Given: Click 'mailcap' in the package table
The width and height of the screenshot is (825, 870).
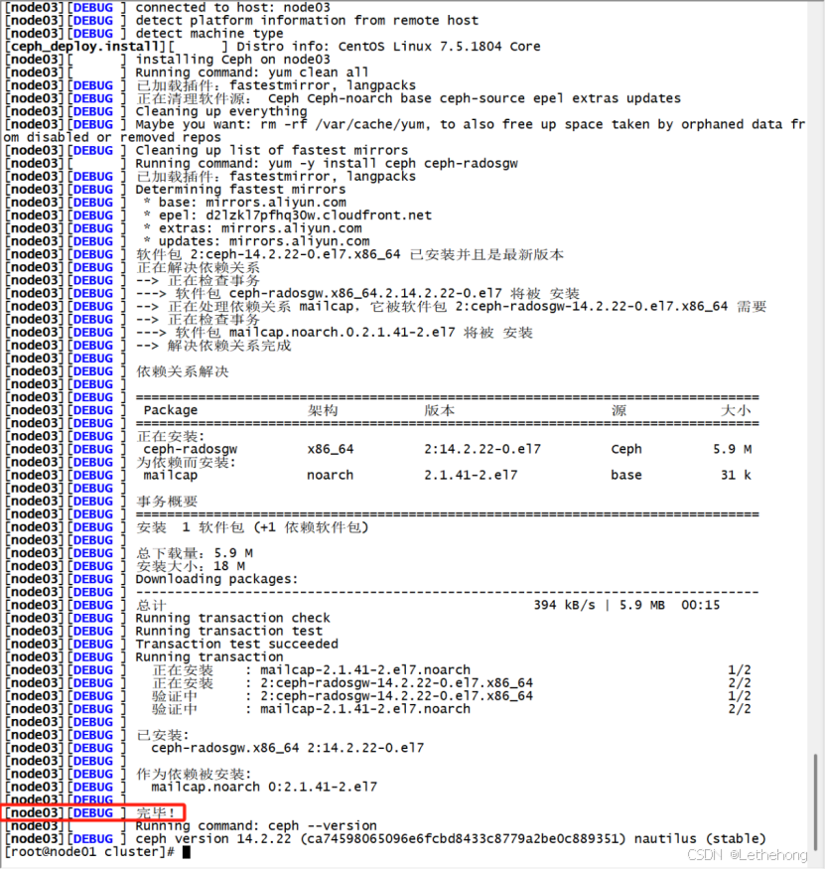Looking at the screenshot, I should click(171, 476).
